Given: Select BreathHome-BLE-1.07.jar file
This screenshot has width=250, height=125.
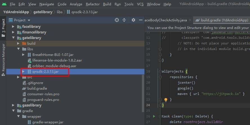Looking at the screenshot, I should [x=53, y=55].
